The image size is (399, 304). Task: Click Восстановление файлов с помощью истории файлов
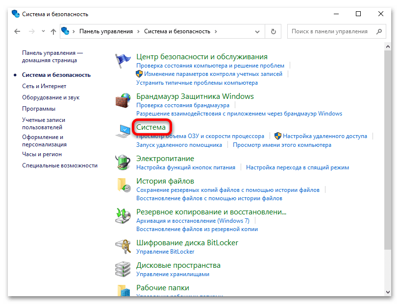[209, 198]
